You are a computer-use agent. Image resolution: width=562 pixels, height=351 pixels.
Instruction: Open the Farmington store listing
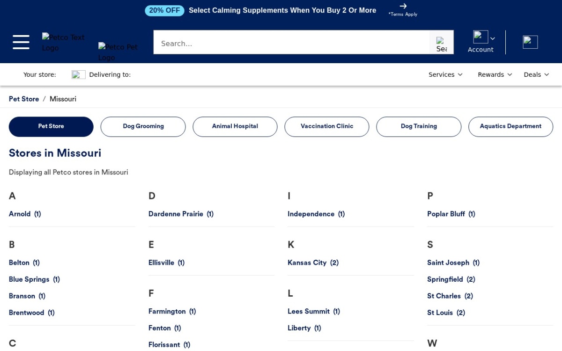coord(172,311)
